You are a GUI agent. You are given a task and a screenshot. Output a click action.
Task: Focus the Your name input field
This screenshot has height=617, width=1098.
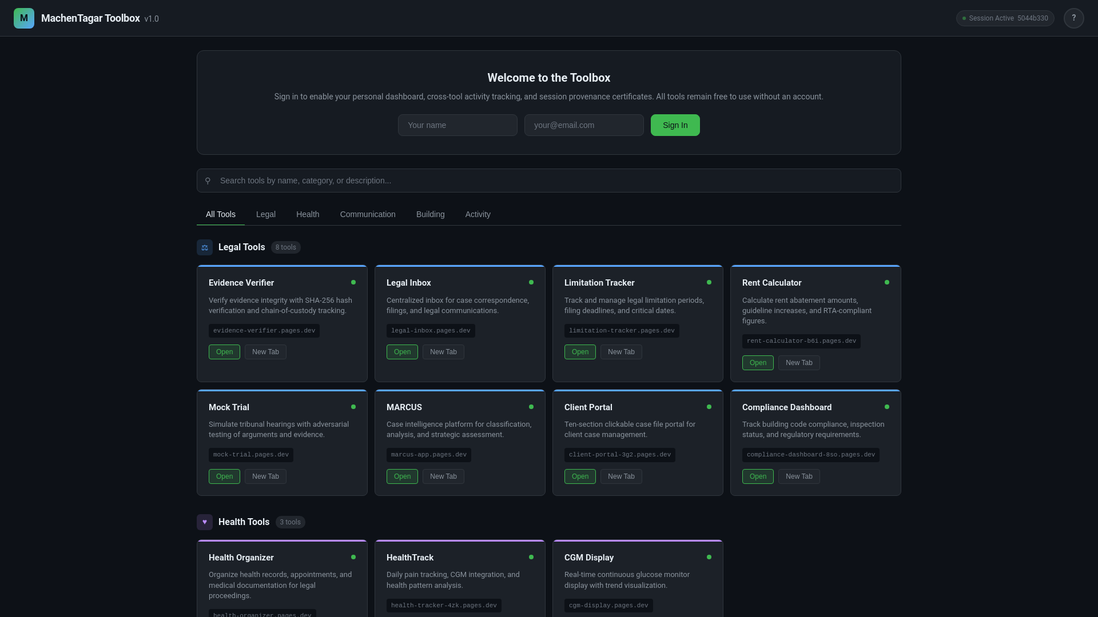pos(457,125)
